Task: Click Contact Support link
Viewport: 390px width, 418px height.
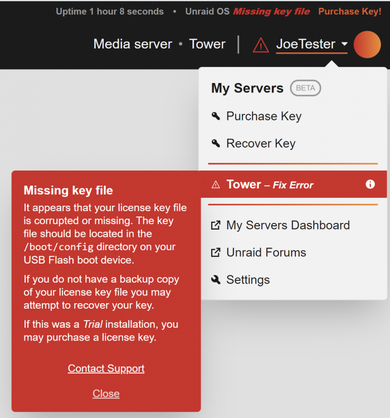Action: pos(106,368)
